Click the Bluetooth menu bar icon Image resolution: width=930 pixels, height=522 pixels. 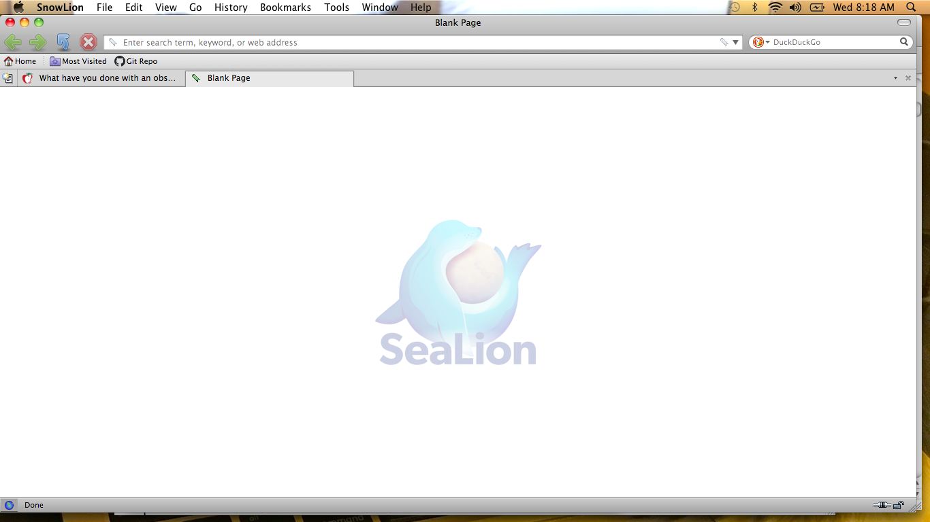coord(754,7)
